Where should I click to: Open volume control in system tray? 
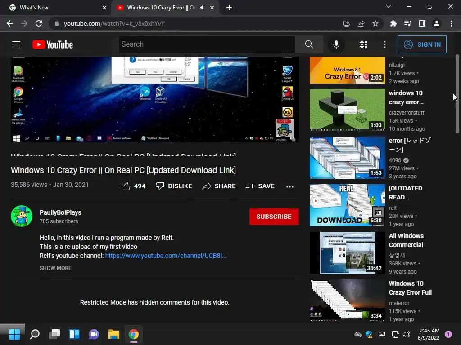tap(407, 334)
